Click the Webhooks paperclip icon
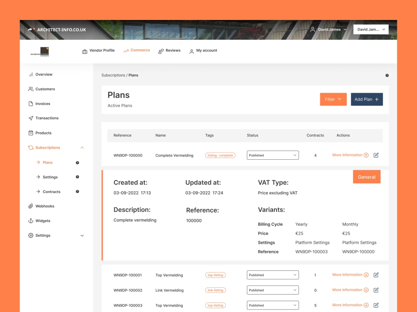This screenshot has height=312, width=417. click(31, 206)
